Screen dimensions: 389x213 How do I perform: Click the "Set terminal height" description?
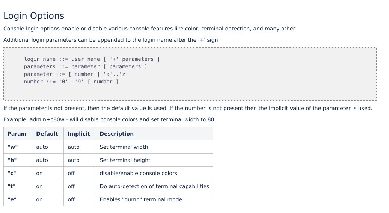pyautogui.click(x=125, y=160)
